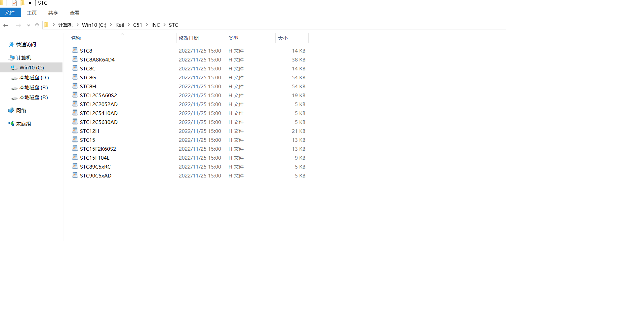Viewport: 628px width, 311px height.
Task: Navigate to C51 in the address bar
Action: [138, 25]
